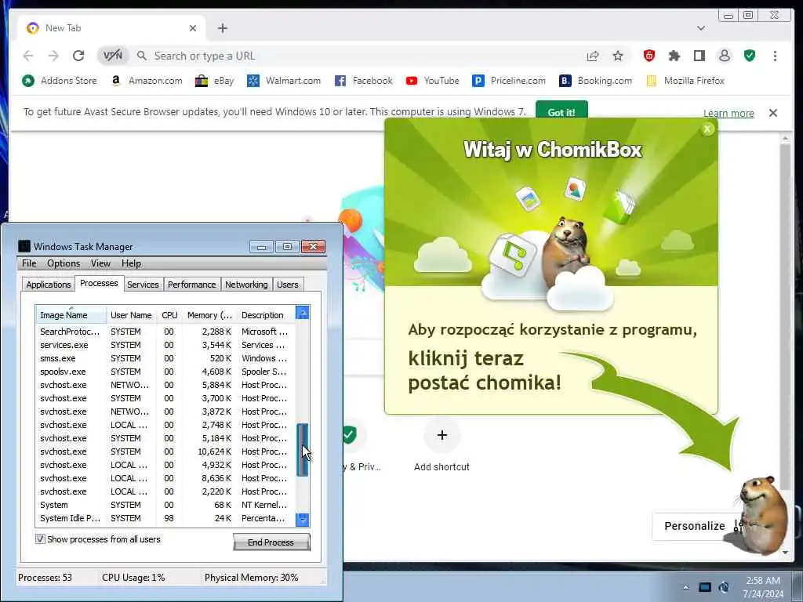
Task: Open the File menu in Task Manager
Action: (x=29, y=263)
